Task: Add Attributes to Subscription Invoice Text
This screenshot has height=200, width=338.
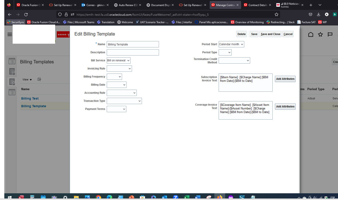Action: [285, 79]
